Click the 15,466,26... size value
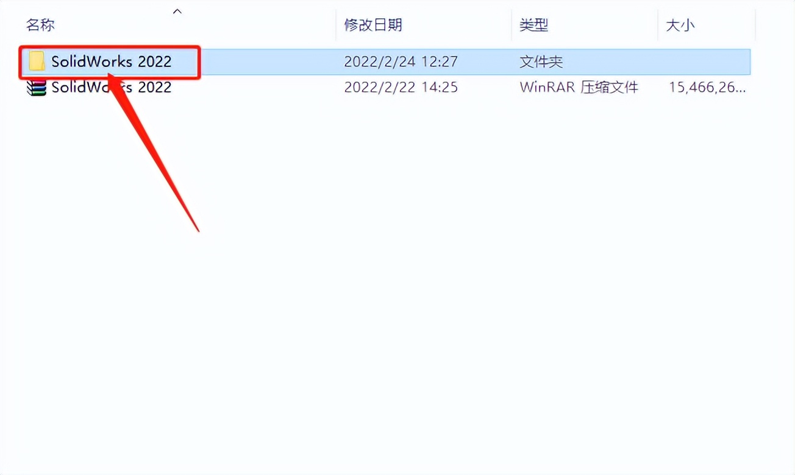 pos(707,87)
